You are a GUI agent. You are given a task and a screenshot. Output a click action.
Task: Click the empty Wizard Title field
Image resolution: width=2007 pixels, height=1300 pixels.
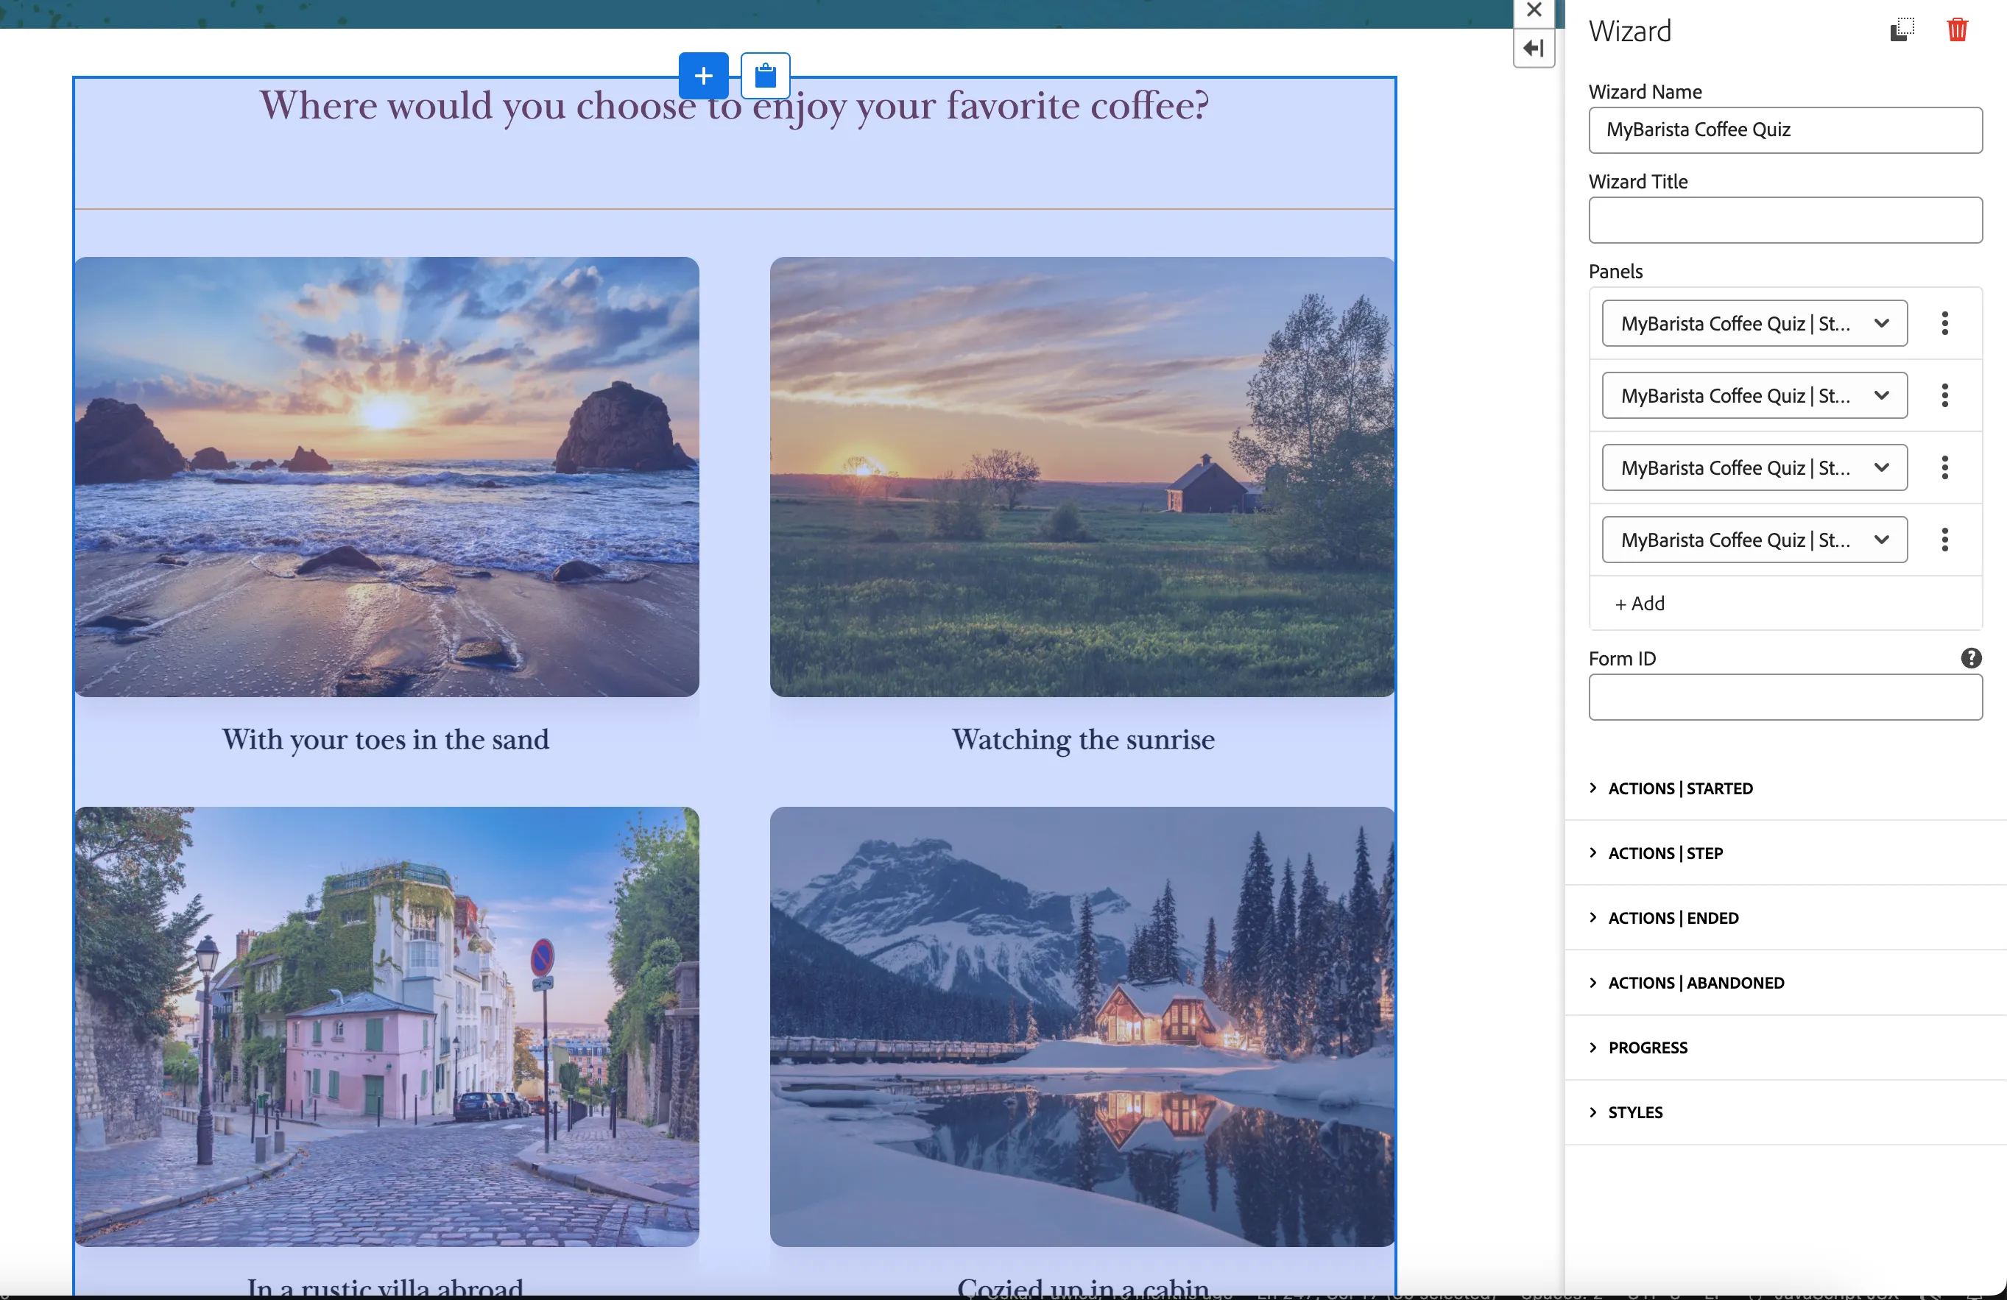point(1785,221)
